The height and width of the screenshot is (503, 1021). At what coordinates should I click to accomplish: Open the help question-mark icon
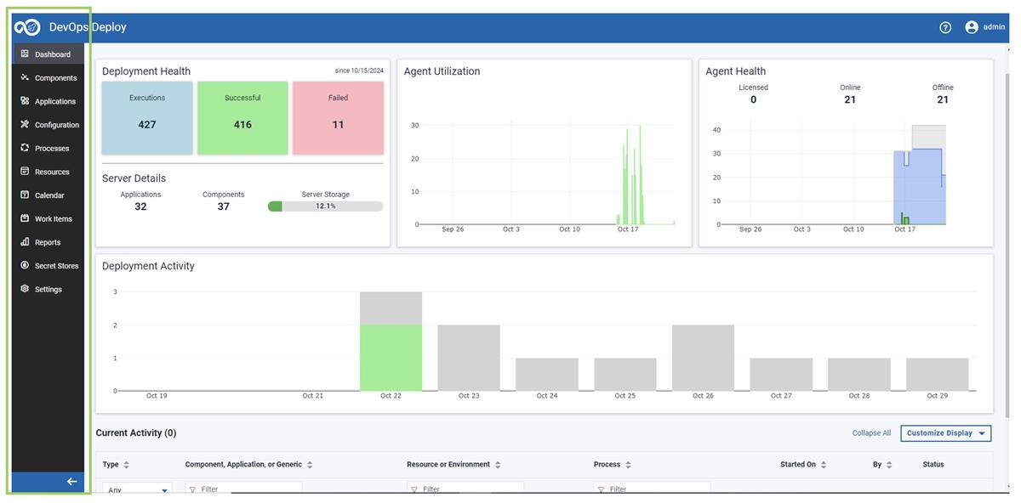coord(945,26)
